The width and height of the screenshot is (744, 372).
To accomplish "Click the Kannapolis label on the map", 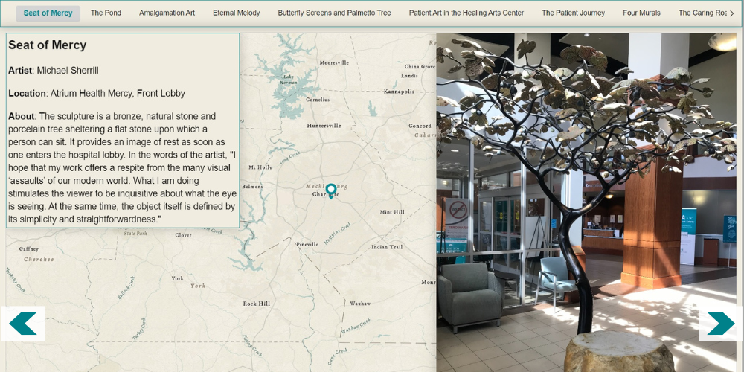I will point(399,91).
